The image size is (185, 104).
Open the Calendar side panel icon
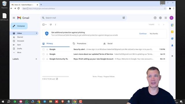tap(172, 25)
